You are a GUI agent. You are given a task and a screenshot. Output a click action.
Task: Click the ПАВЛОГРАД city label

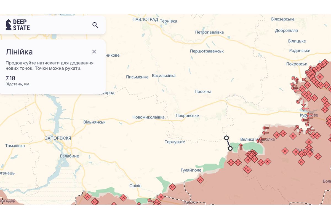point(145,19)
